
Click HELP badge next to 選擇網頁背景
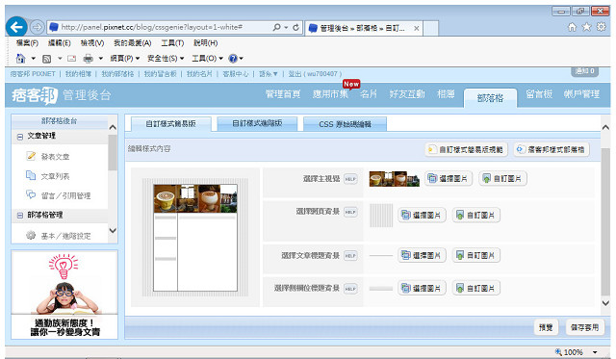point(350,212)
